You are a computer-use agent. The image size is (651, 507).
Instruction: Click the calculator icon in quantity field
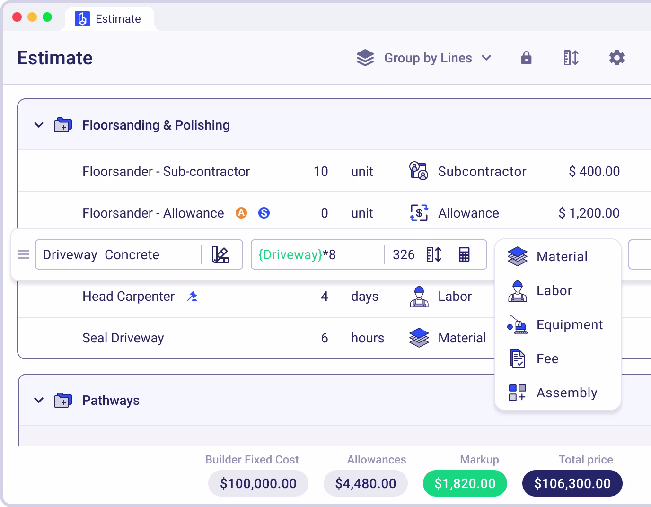(x=464, y=254)
